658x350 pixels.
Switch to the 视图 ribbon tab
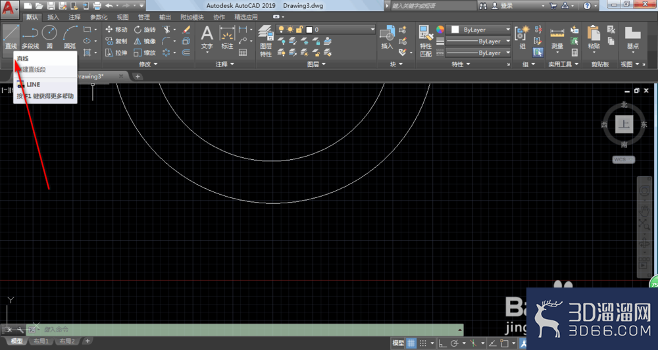pyautogui.click(x=122, y=17)
